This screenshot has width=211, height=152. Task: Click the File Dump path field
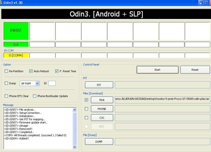click(162, 141)
